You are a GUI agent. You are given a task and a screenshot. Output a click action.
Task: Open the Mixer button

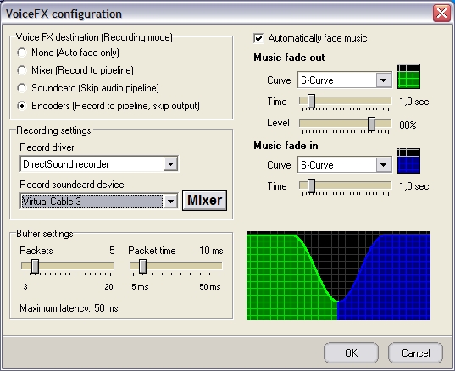coord(204,201)
